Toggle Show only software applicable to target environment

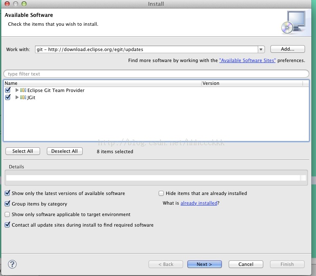tap(7, 214)
